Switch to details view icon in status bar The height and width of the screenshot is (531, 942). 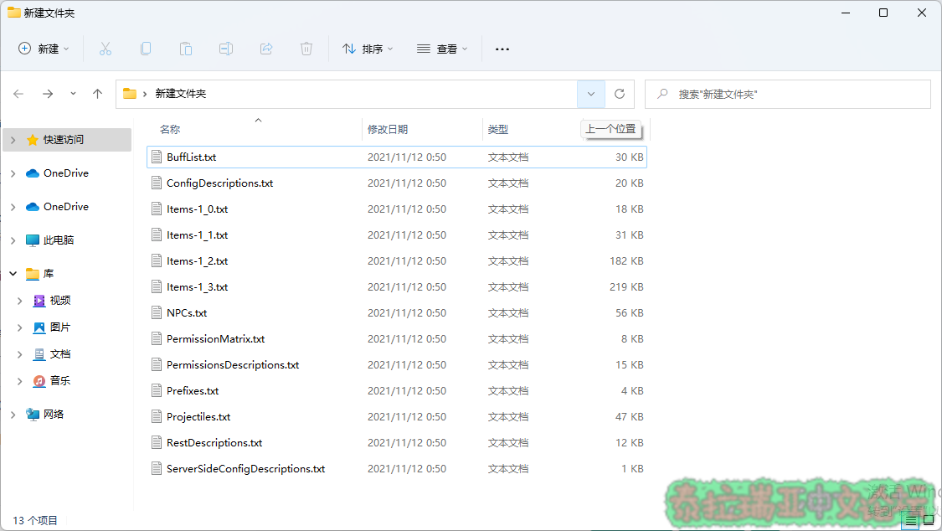point(911,520)
